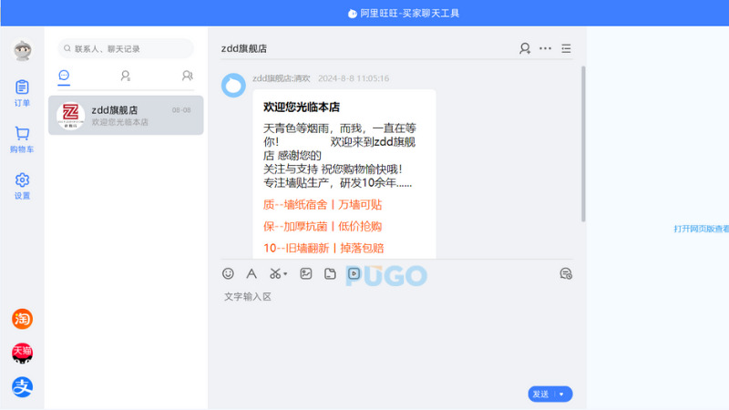This screenshot has width=729, height=410.
Task: Open the screenshot tool dropdown arrow
Action: tap(286, 274)
